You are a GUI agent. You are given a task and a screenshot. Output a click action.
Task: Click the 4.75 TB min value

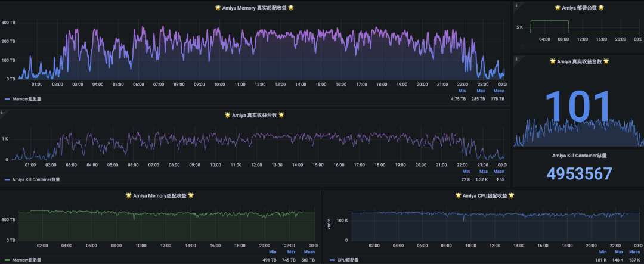pos(458,99)
